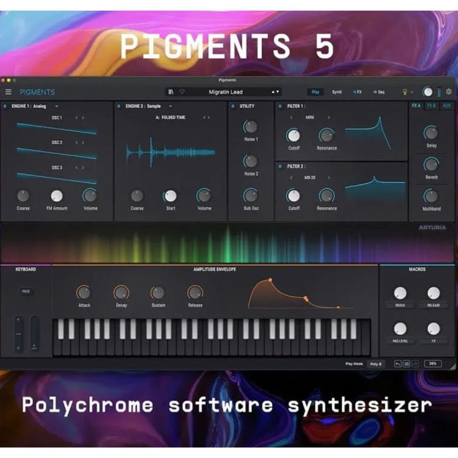Select previous OSC 1 waveform
This screenshot has height=458, width=458.
click(76, 118)
